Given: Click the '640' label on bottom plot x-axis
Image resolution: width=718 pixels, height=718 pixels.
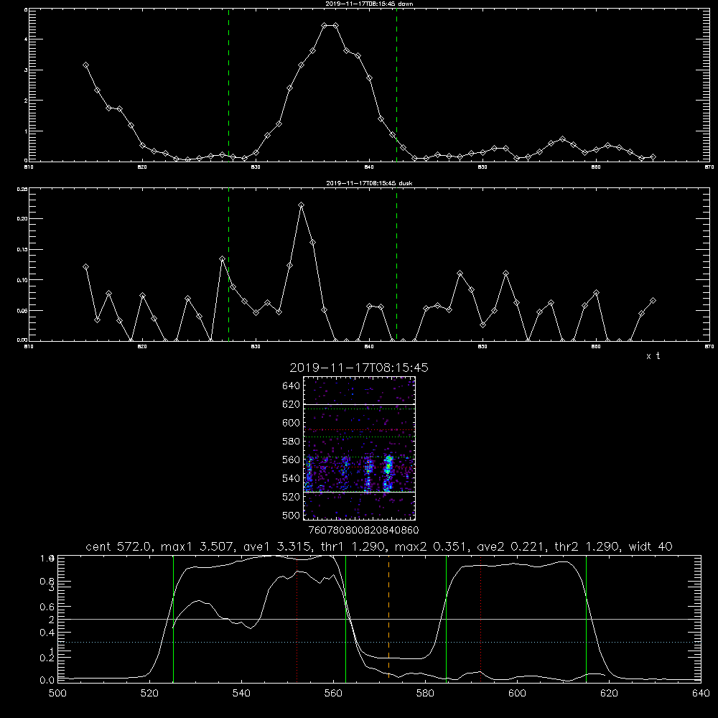Looking at the screenshot, I should tap(701, 694).
